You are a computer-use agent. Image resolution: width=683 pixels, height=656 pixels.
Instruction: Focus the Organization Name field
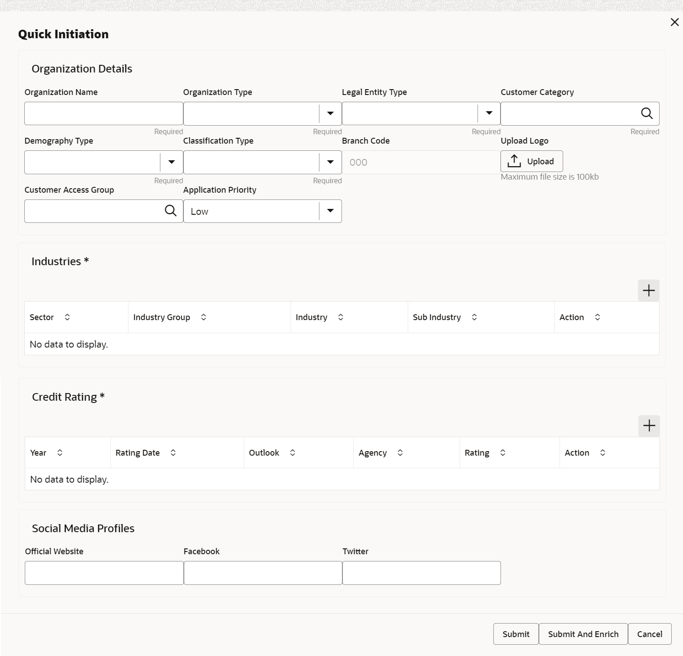[x=104, y=113]
